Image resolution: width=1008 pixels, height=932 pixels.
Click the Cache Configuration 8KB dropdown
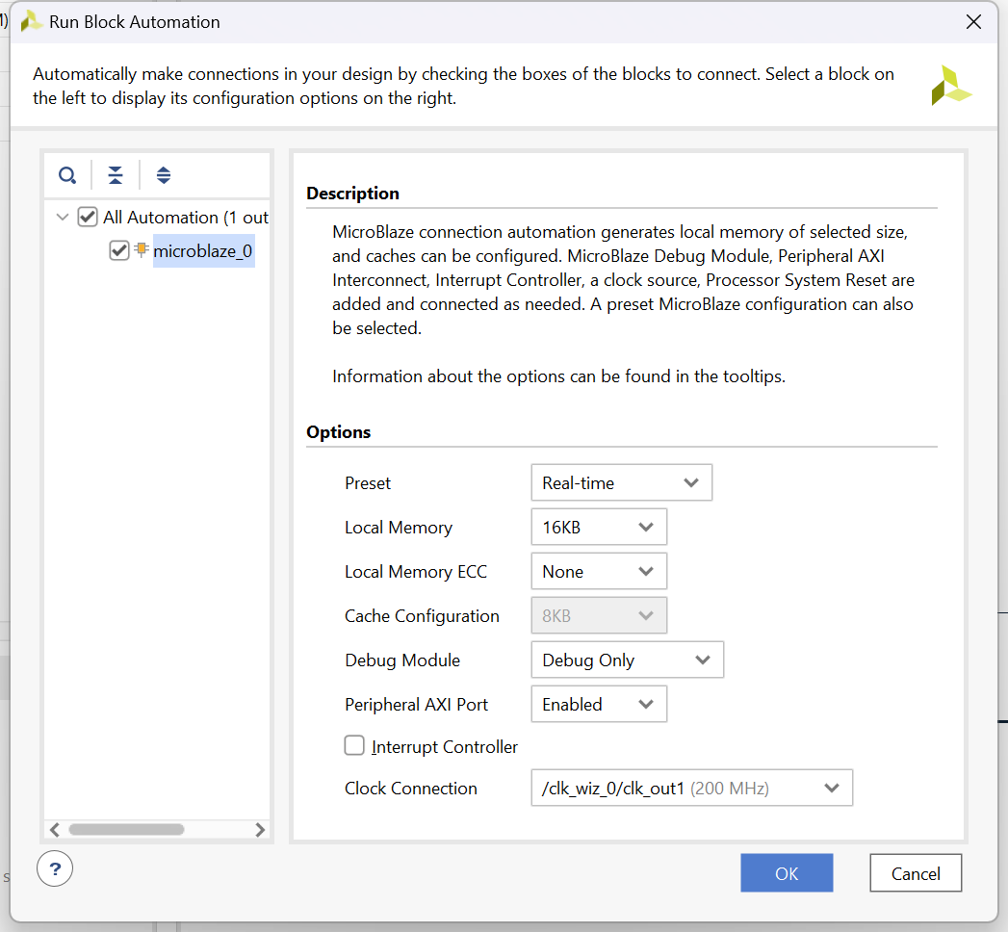599,616
